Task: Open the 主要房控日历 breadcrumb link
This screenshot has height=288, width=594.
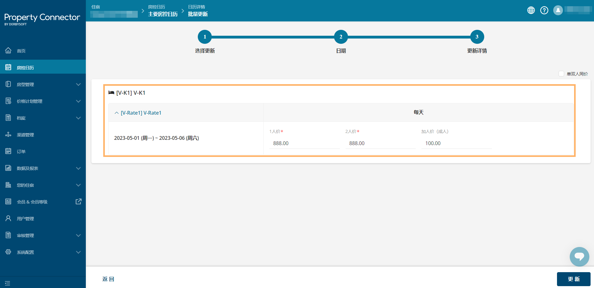Action: click(163, 14)
